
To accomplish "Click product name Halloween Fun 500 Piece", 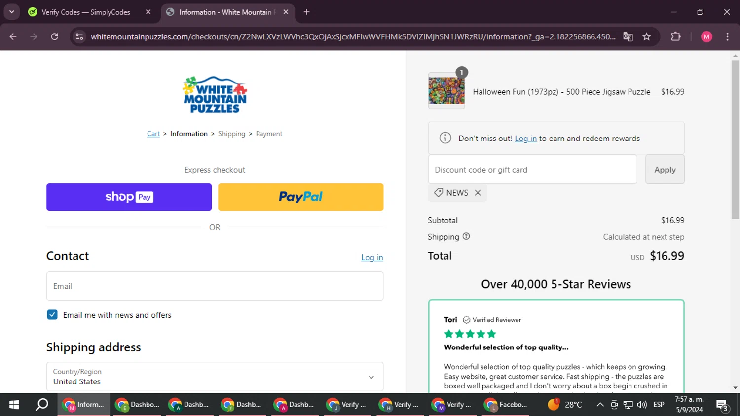I will (x=561, y=92).
